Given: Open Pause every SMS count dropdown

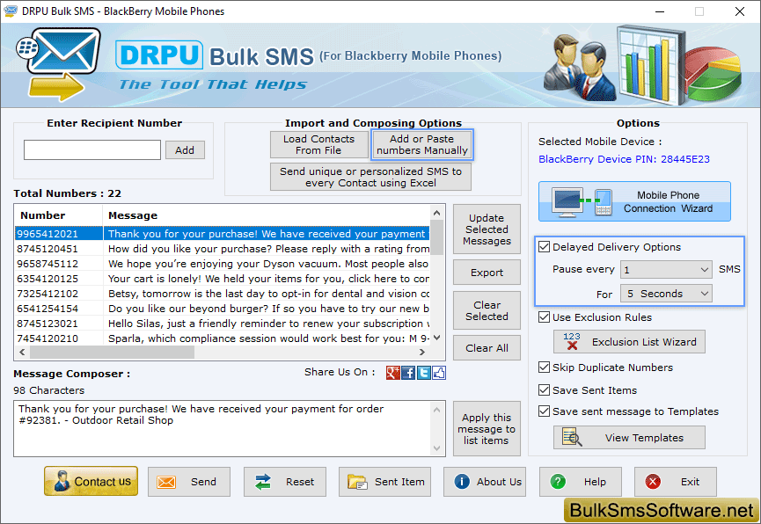Looking at the screenshot, I should pyautogui.click(x=666, y=270).
